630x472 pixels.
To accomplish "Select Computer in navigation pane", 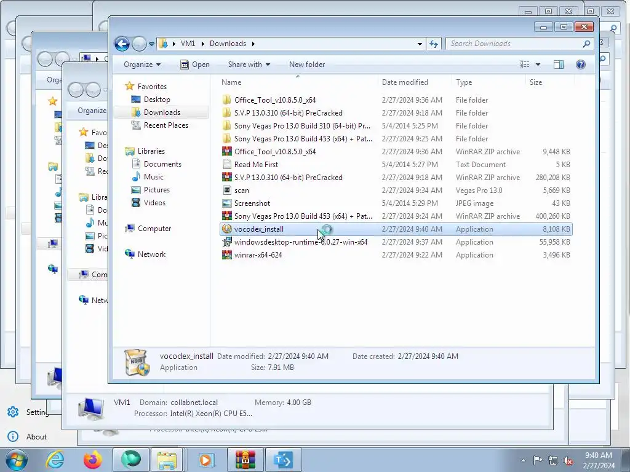I will click(x=148, y=229).
